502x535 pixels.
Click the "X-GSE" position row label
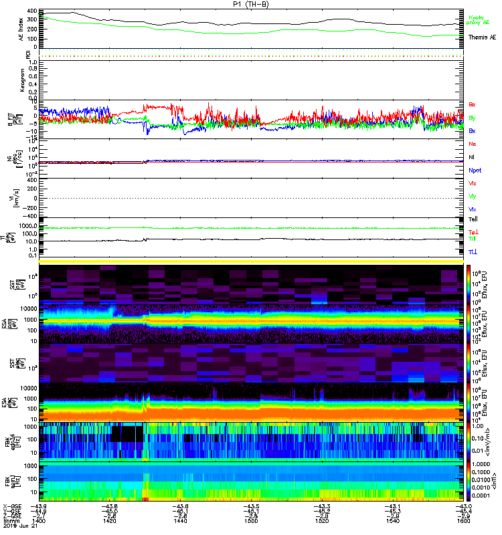12,506
